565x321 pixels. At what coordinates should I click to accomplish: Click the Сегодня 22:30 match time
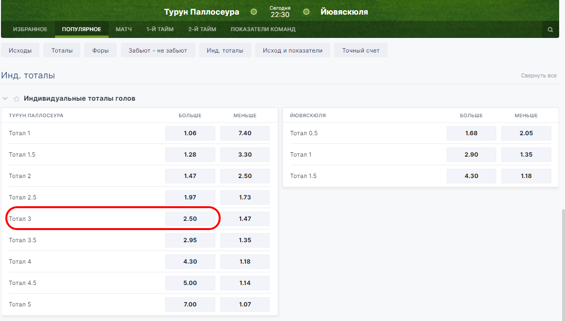280,12
